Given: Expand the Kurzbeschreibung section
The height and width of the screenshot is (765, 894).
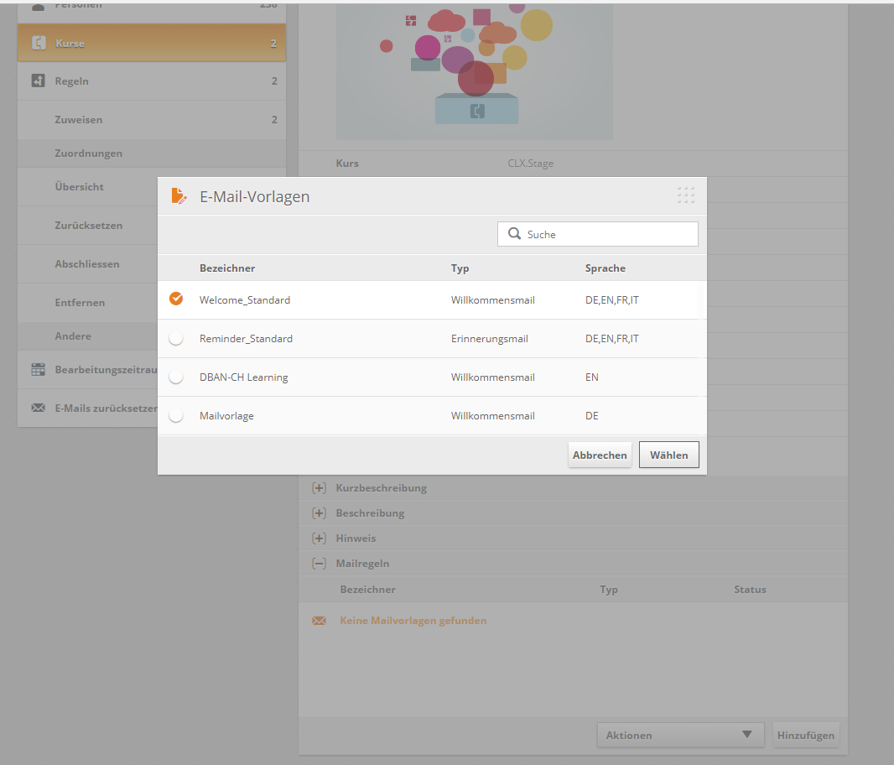Looking at the screenshot, I should tap(320, 488).
